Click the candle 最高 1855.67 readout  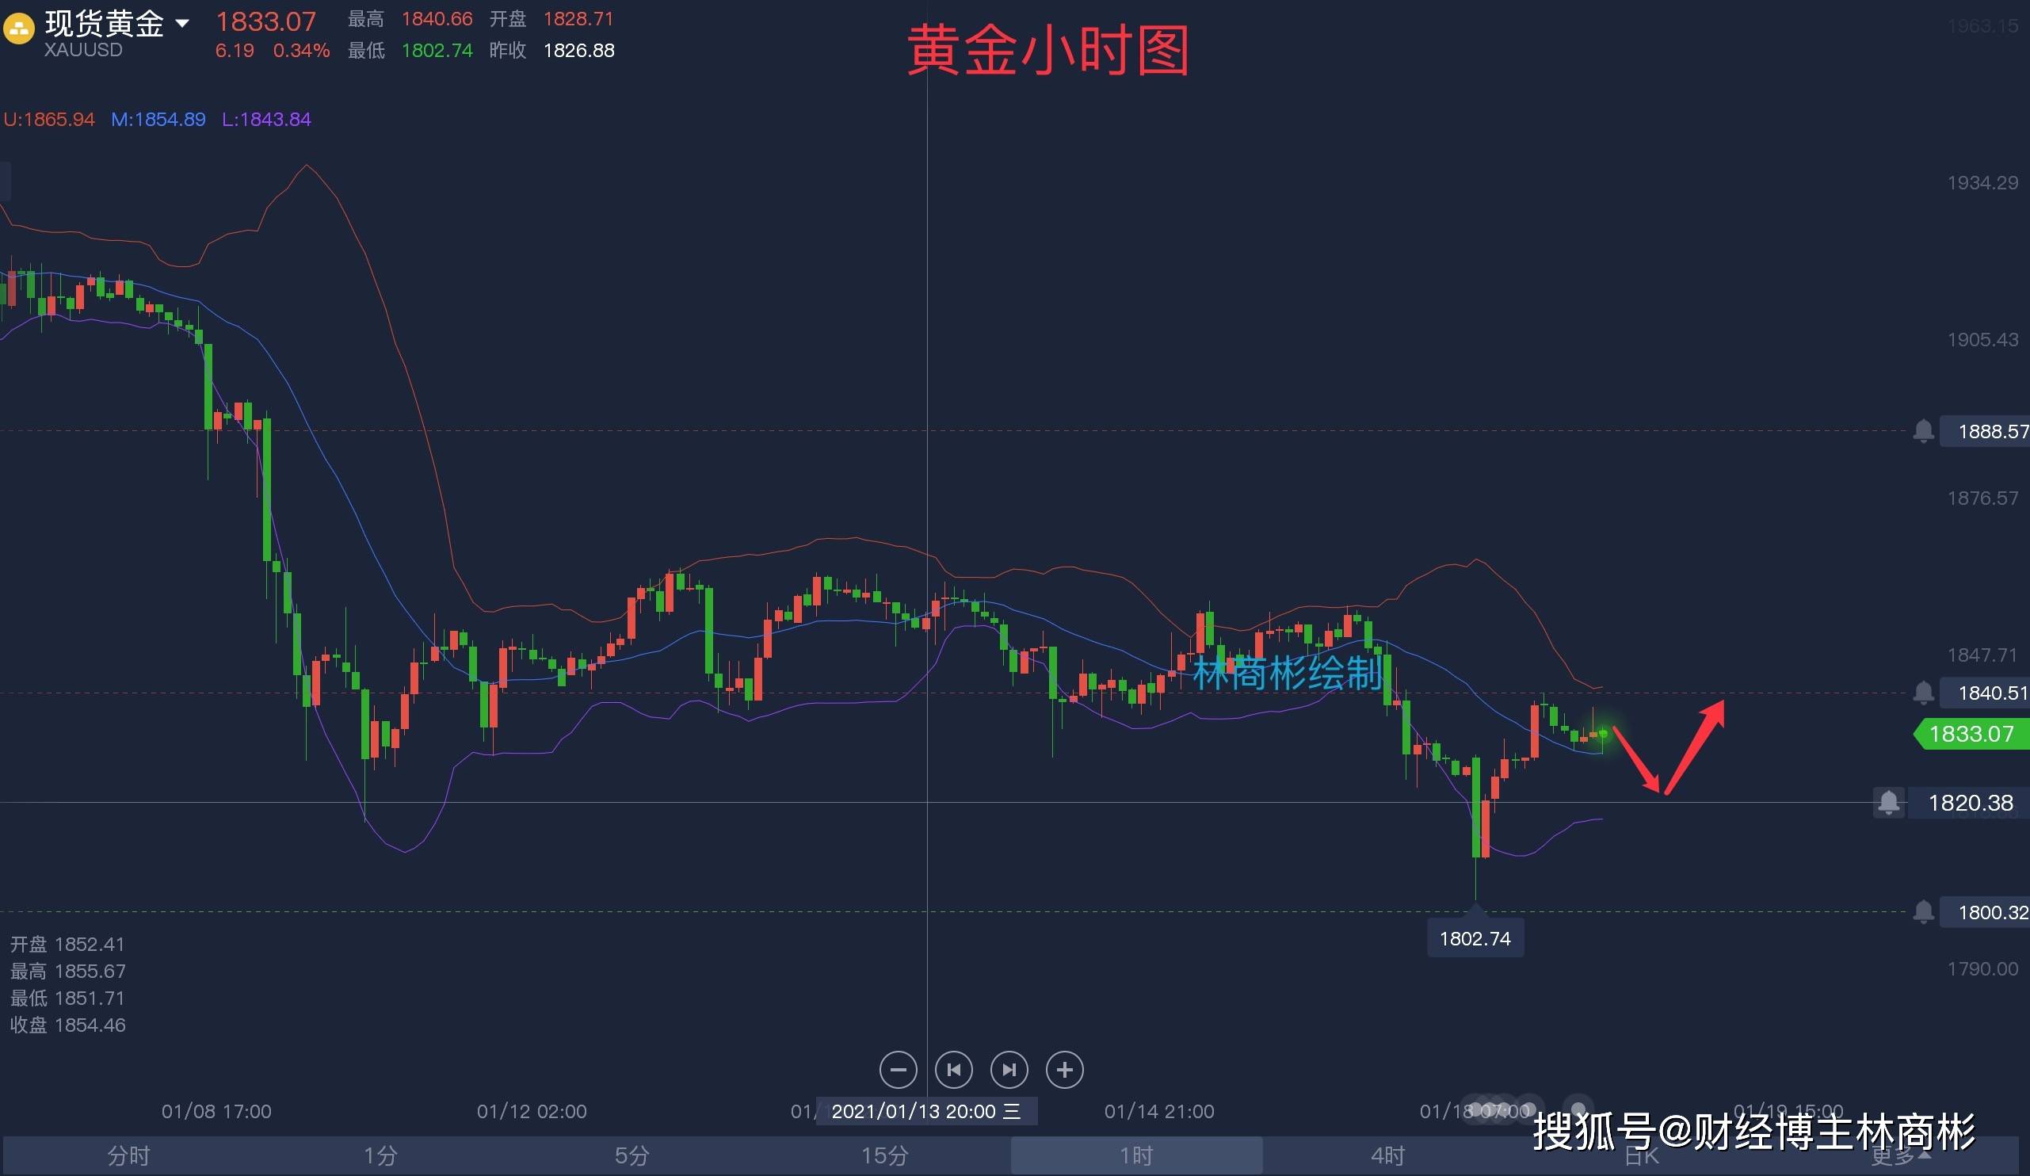click(x=67, y=972)
